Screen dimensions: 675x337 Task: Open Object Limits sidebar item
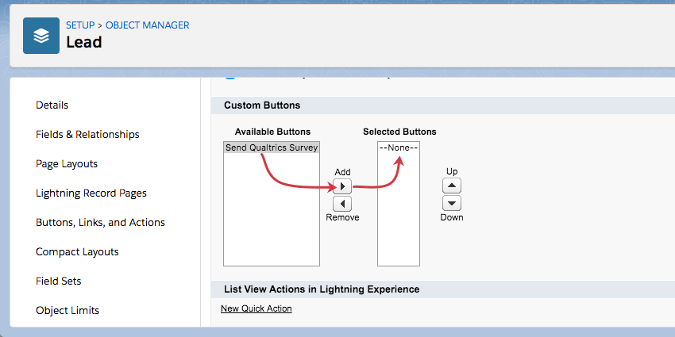pos(67,310)
